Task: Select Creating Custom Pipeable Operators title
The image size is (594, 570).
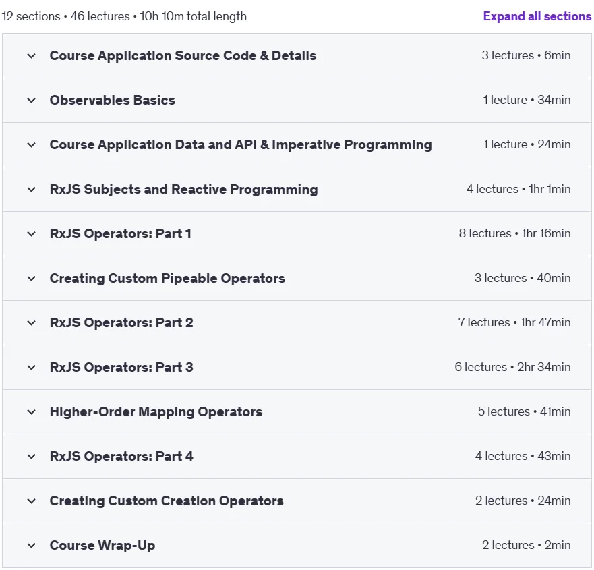Action: [x=167, y=278]
